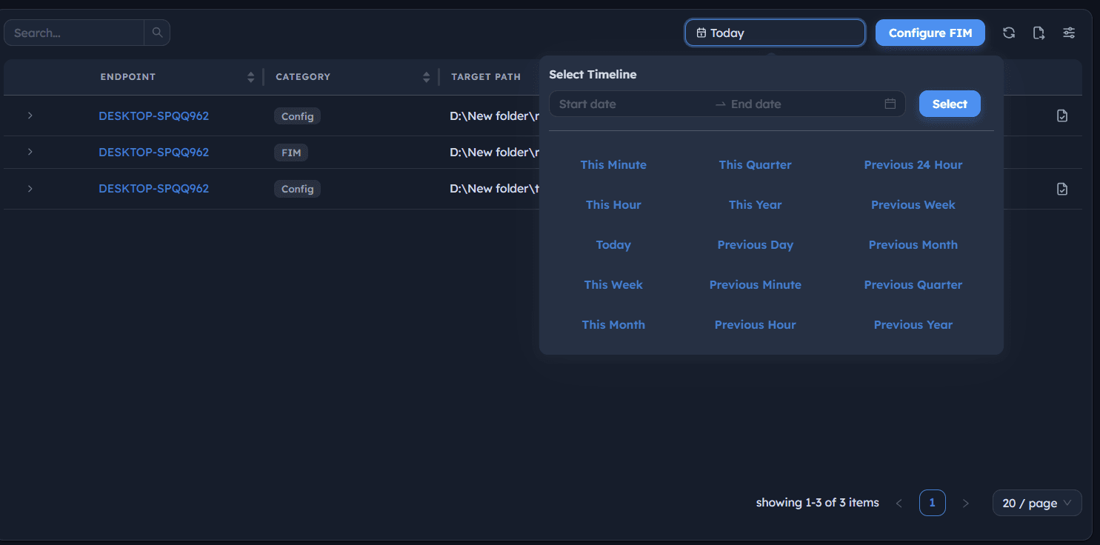Open the DESKTOP-SPQQ962 link in first row
Screen dimensions: 1100x545
tap(153, 116)
